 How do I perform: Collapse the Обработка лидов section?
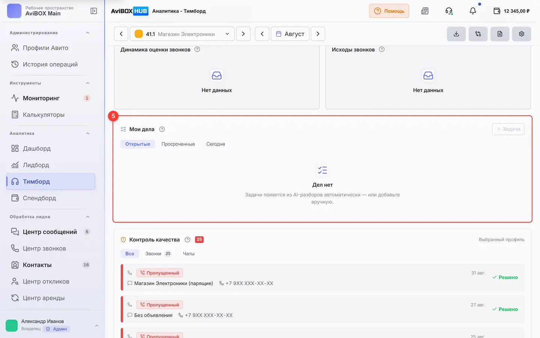[x=88, y=217]
